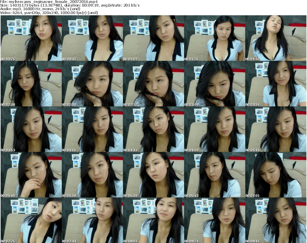The image size is (307, 243).
Task: Click the thumbnail frame stamped 00:07:26
Action: coord(31,220)
